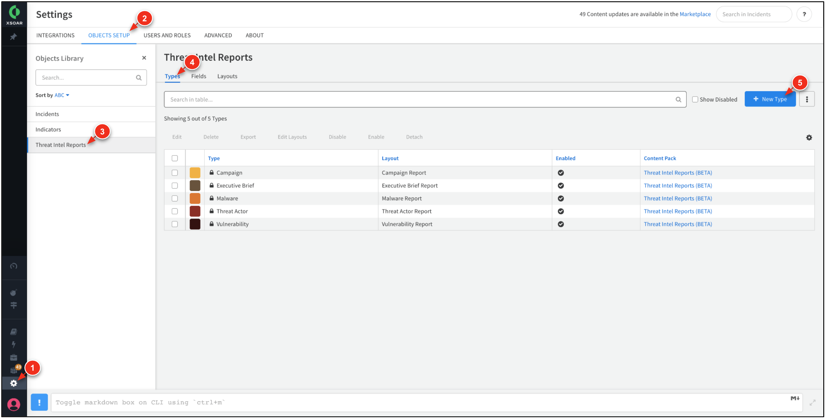The image size is (826, 419).
Task: Click the Campaign yellow color swatch
Action: (x=195, y=173)
